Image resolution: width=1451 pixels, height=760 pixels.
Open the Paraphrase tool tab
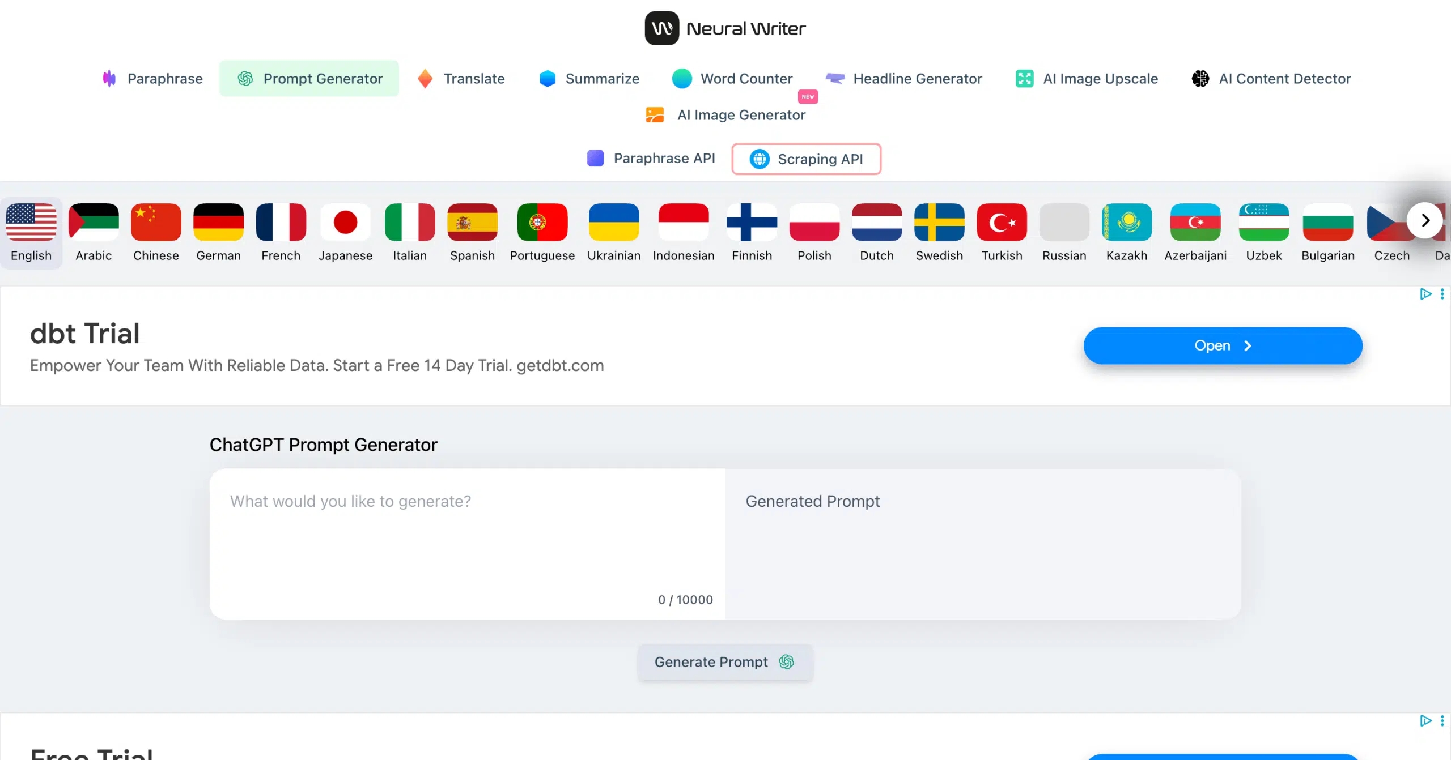pyautogui.click(x=152, y=79)
